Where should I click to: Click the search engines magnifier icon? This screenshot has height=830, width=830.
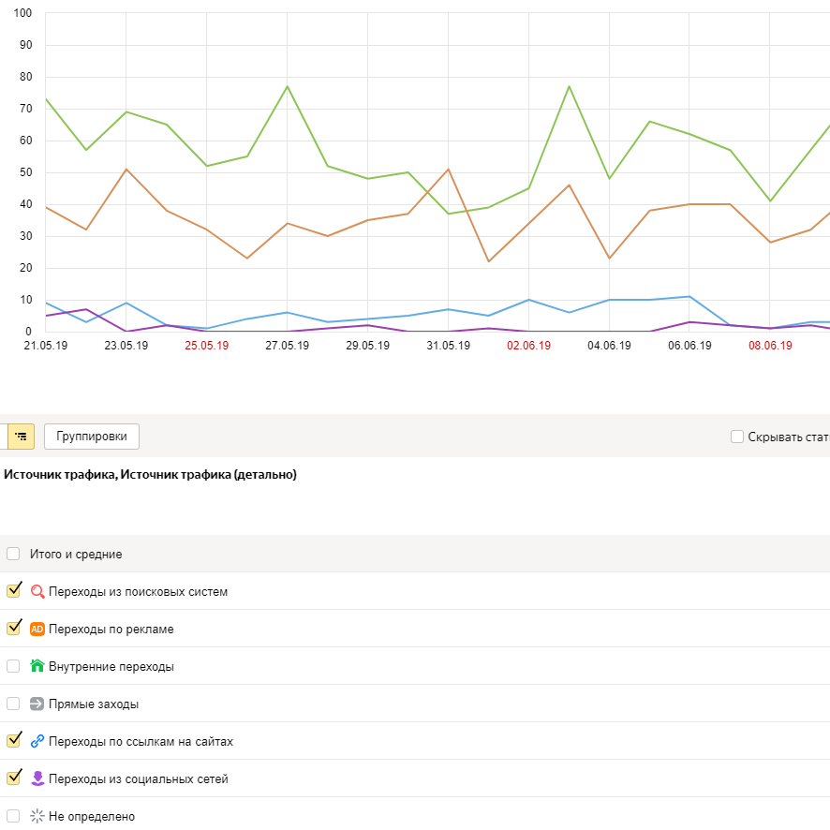coord(37,592)
